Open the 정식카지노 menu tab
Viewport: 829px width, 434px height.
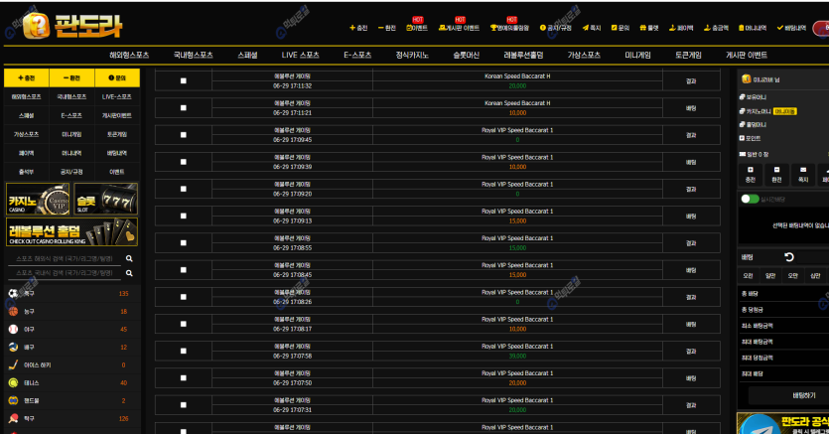coord(414,55)
